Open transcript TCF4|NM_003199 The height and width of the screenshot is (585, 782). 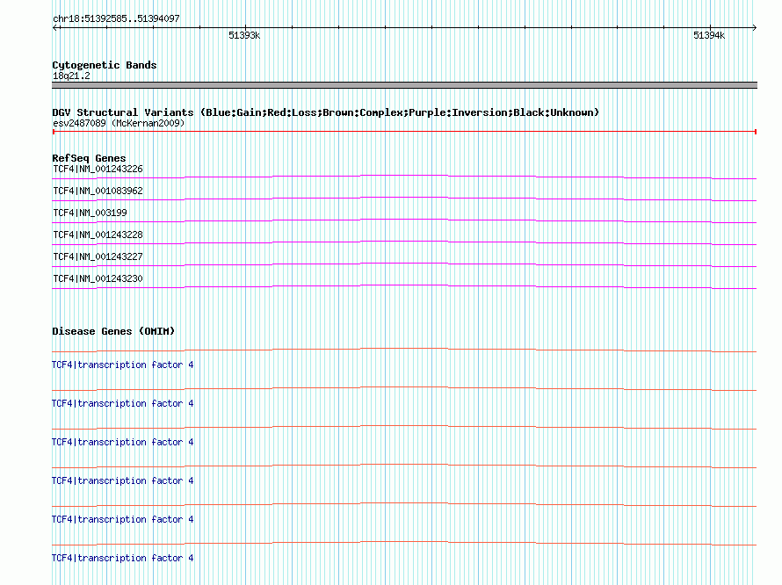(90, 213)
